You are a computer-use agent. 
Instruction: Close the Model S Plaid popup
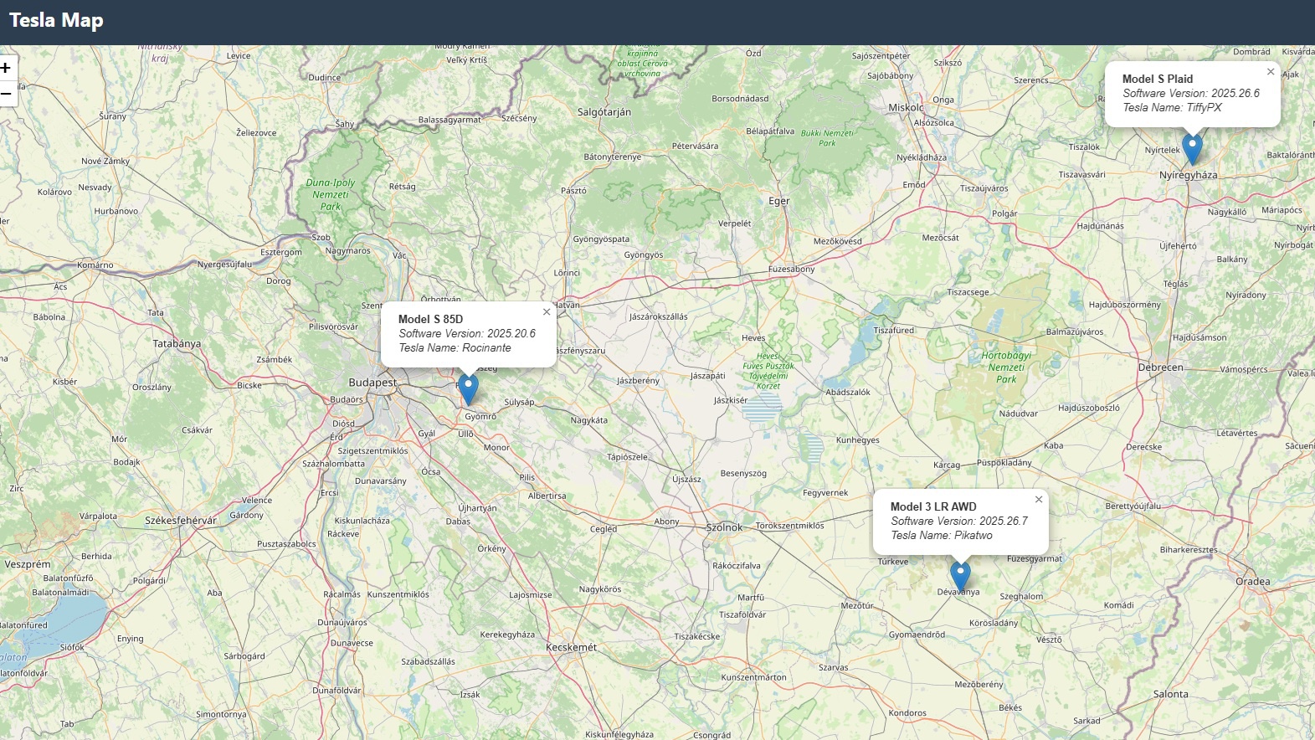(1271, 72)
